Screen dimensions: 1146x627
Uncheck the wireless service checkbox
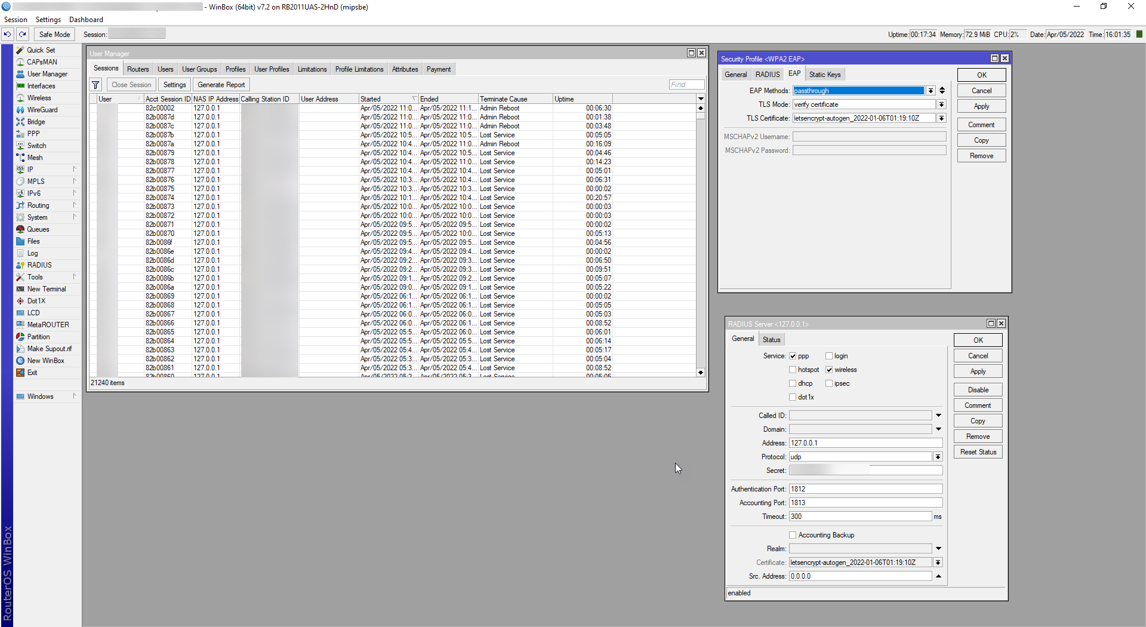click(829, 370)
